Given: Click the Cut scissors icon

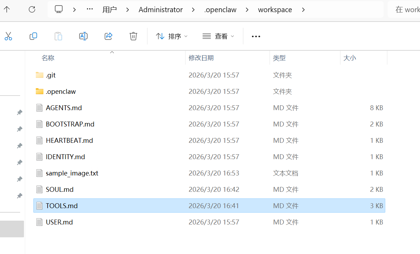Looking at the screenshot, I should click(x=8, y=36).
